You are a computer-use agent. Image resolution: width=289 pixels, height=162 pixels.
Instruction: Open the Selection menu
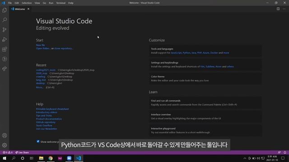click(x=27, y=3)
